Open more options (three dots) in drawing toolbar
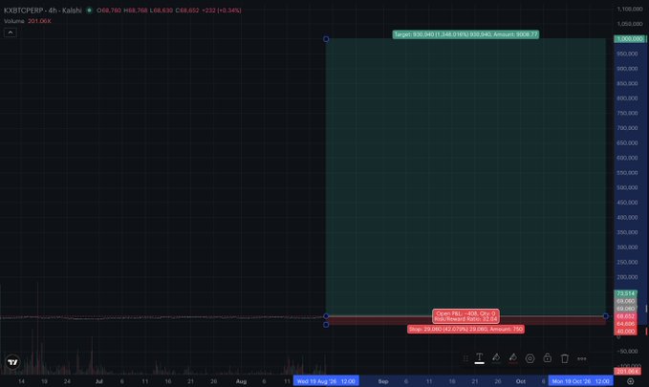This screenshot has width=649, height=387. pos(582,358)
